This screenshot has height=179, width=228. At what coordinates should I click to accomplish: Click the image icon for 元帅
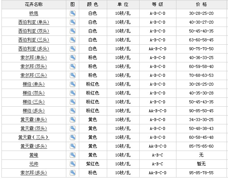click(73, 164)
